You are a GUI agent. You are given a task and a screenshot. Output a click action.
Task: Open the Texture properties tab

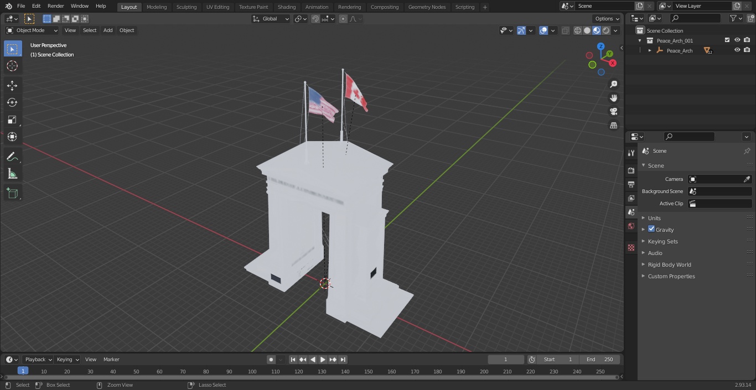coord(631,247)
